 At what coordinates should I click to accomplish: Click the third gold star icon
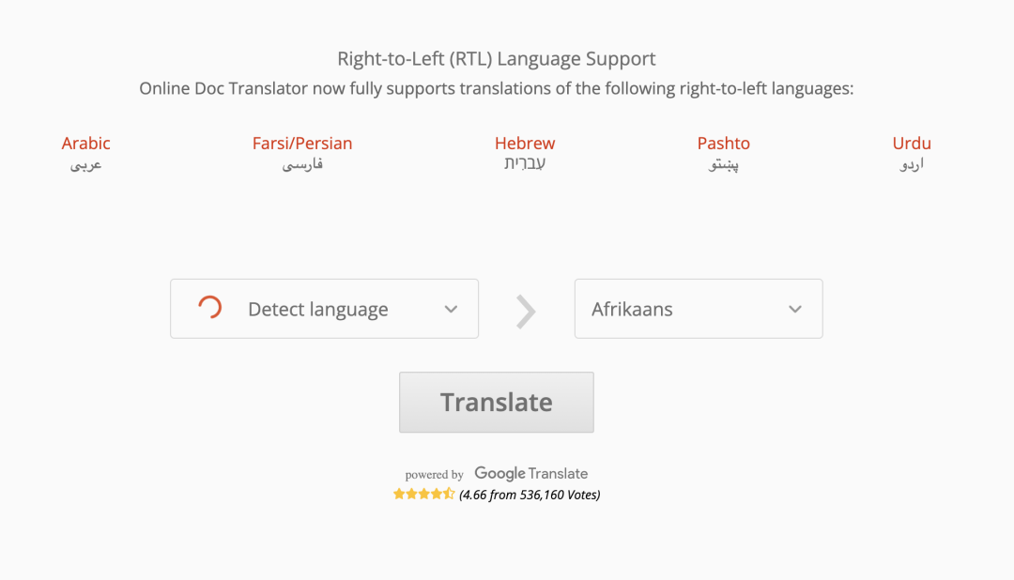tap(424, 492)
